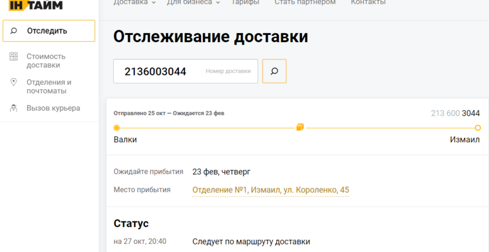The height and width of the screenshot is (252, 489).
Task: Expand the Доставка dropdown menu
Action: coord(134,2)
